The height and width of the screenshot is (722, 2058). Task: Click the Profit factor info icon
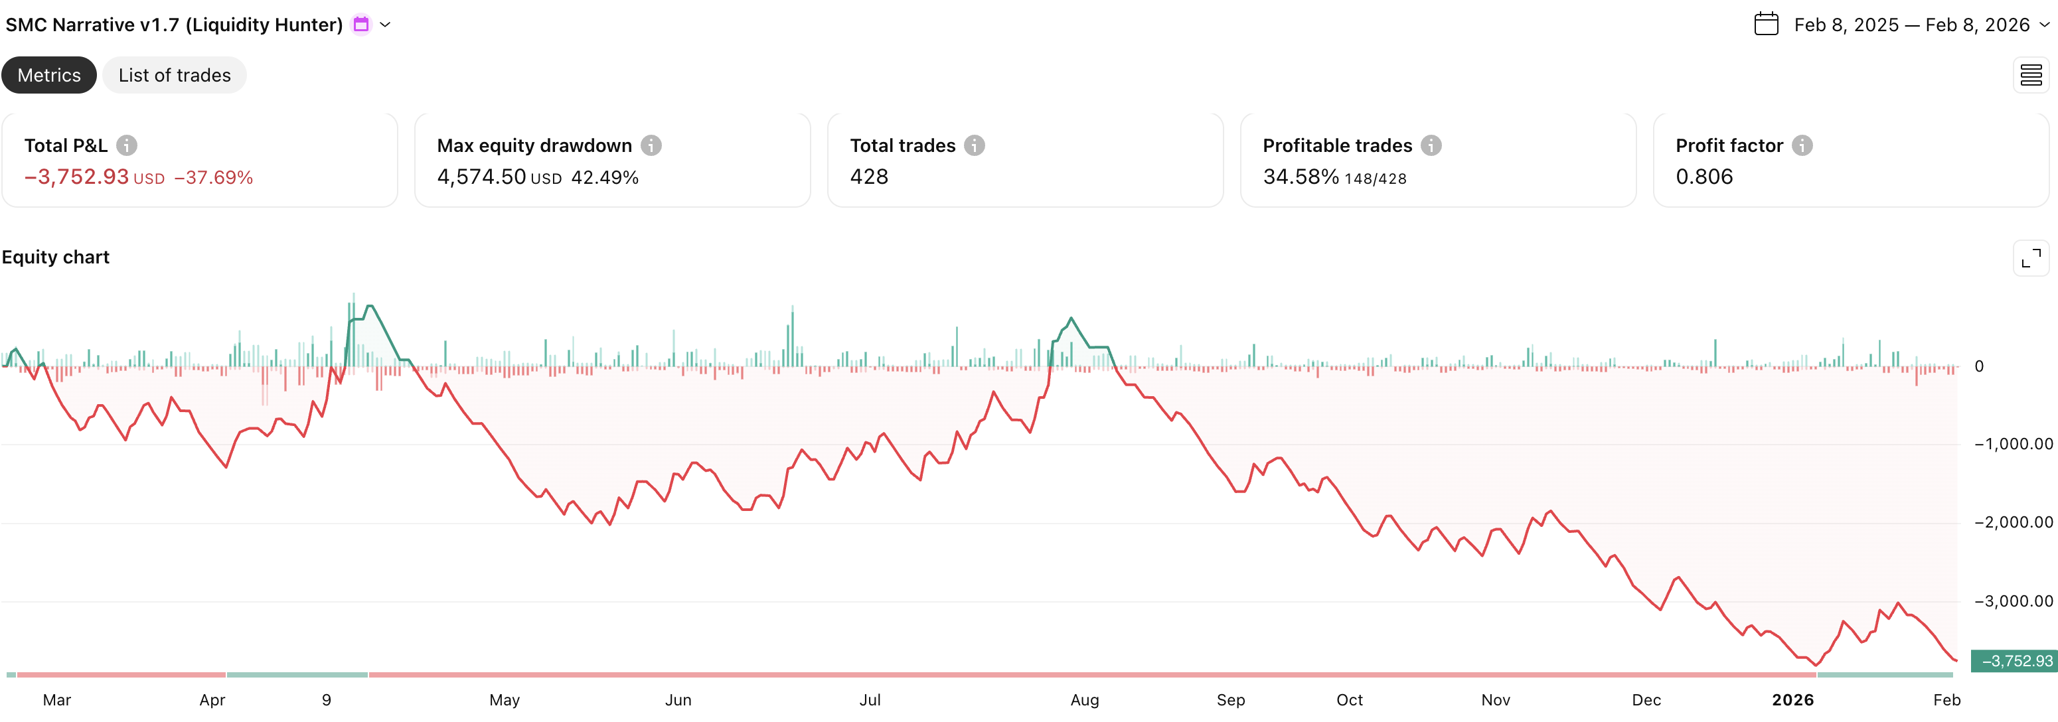(x=1802, y=145)
